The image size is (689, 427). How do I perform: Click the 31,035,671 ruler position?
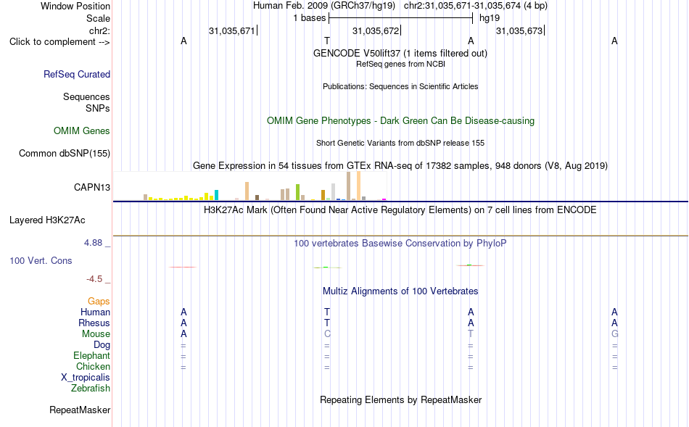231,30
